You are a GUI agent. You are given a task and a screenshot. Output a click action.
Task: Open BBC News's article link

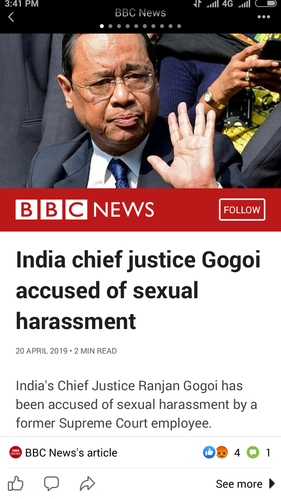pos(71,453)
